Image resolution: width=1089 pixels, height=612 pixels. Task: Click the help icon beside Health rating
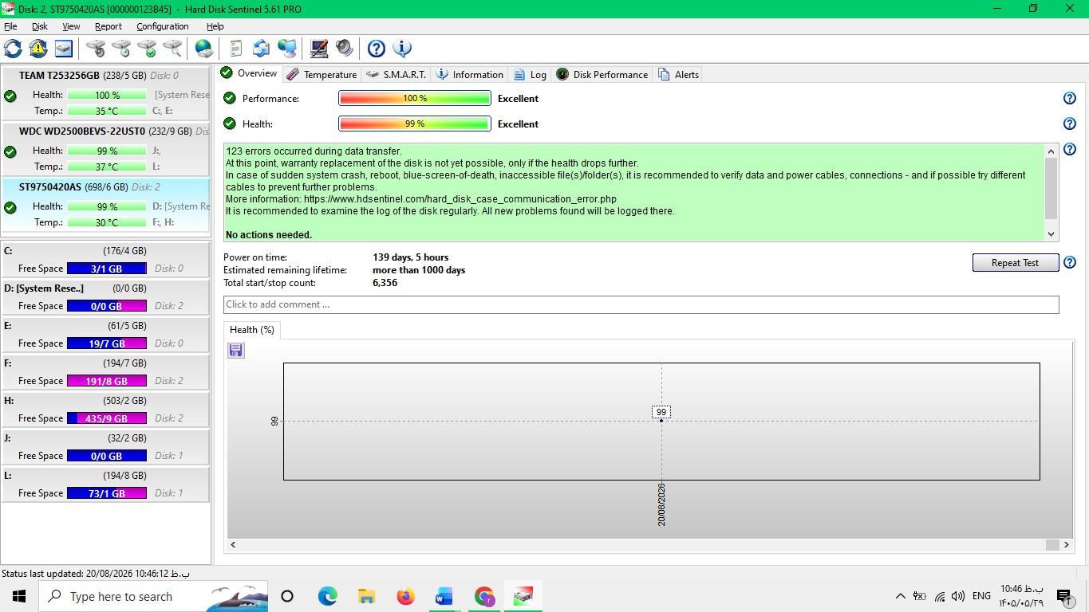pos(1070,124)
